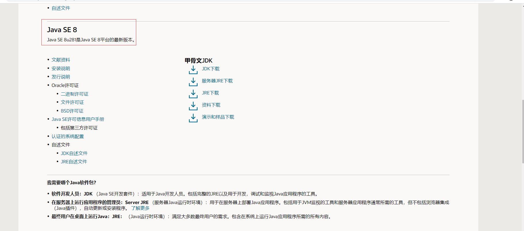Click the bold 软件开发人员: JDK text

point(72,194)
